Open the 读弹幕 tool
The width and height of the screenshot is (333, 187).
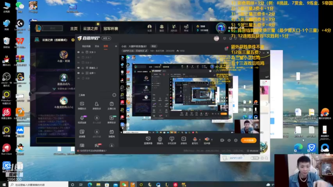click(x=82, y=133)
